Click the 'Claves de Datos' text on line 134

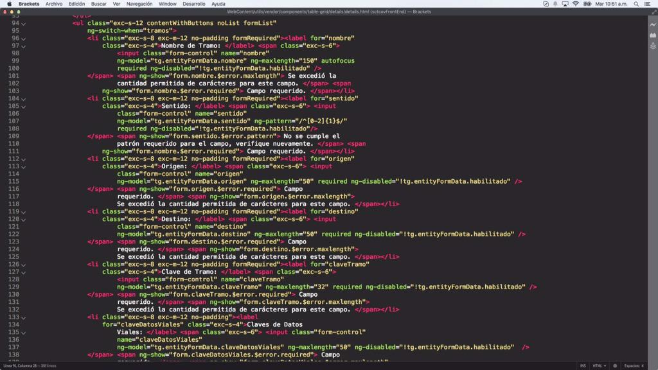[275, 324]
